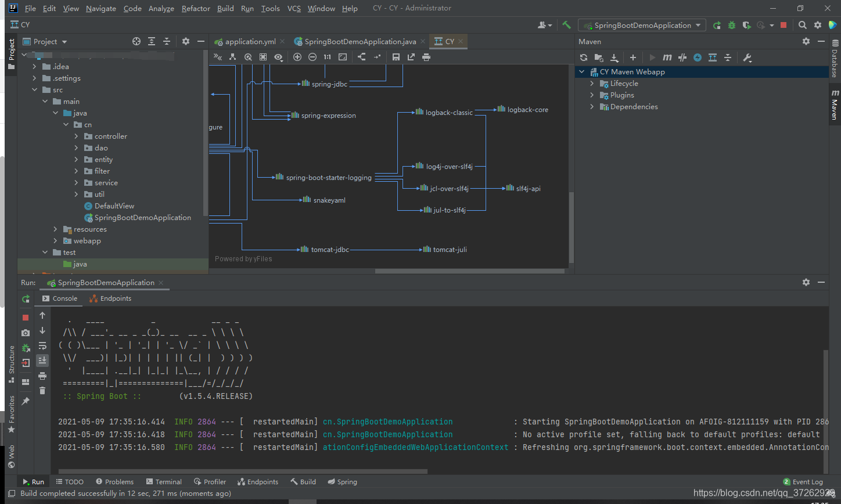Reload all Maven projects

click(584, 57)
